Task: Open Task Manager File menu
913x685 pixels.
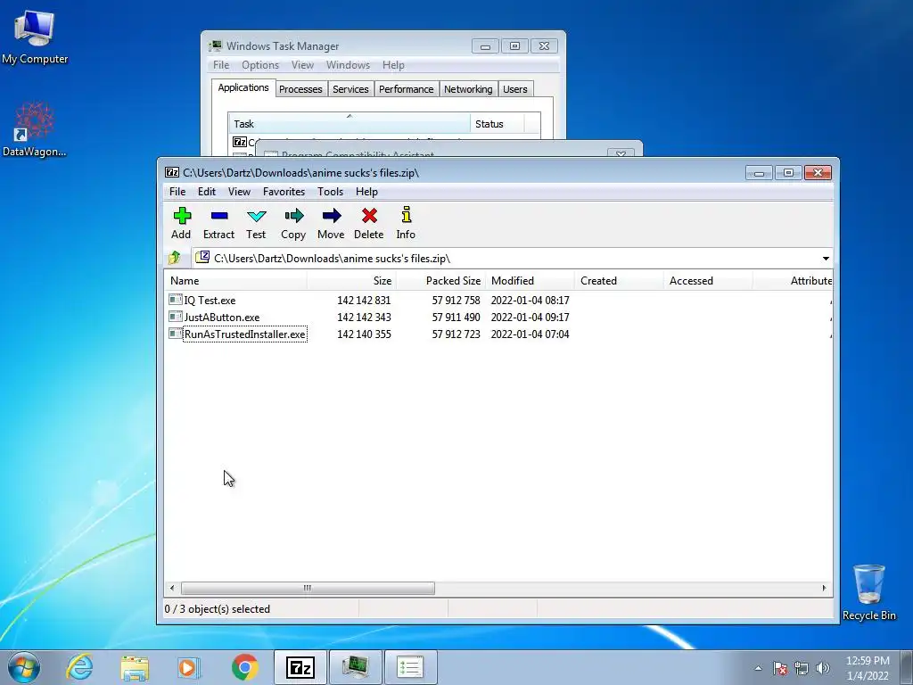Action: (x=221, y=65)
